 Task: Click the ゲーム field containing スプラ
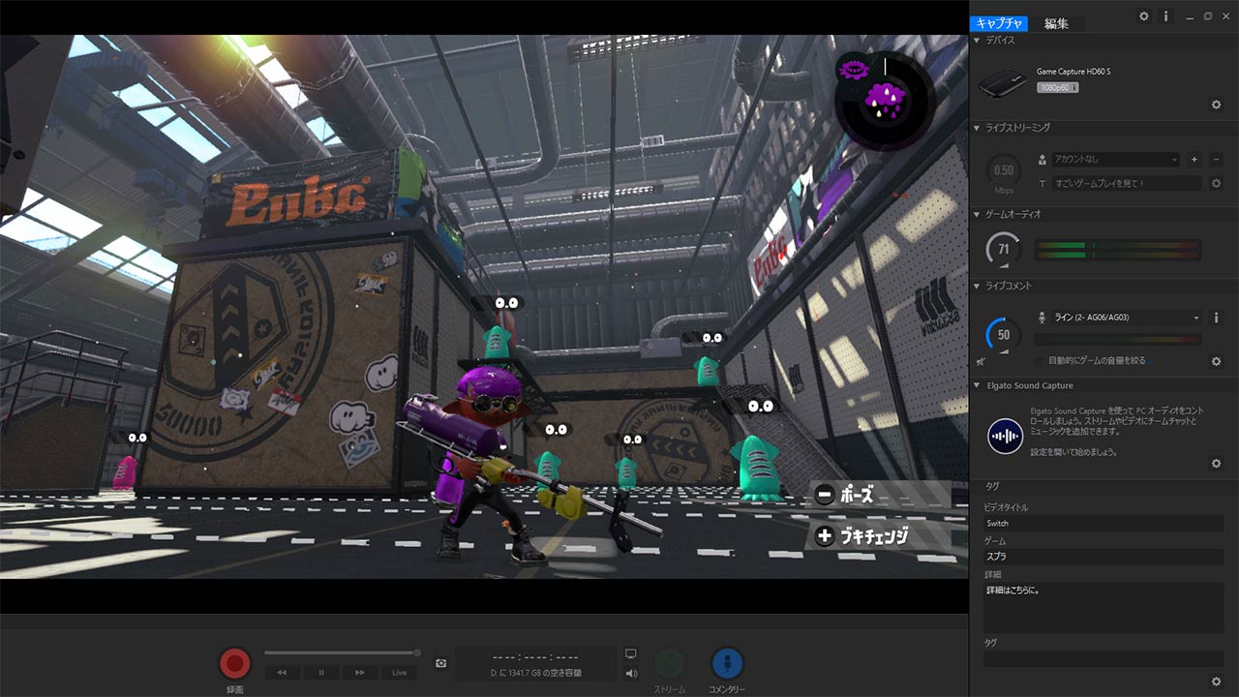point(1103,557)
